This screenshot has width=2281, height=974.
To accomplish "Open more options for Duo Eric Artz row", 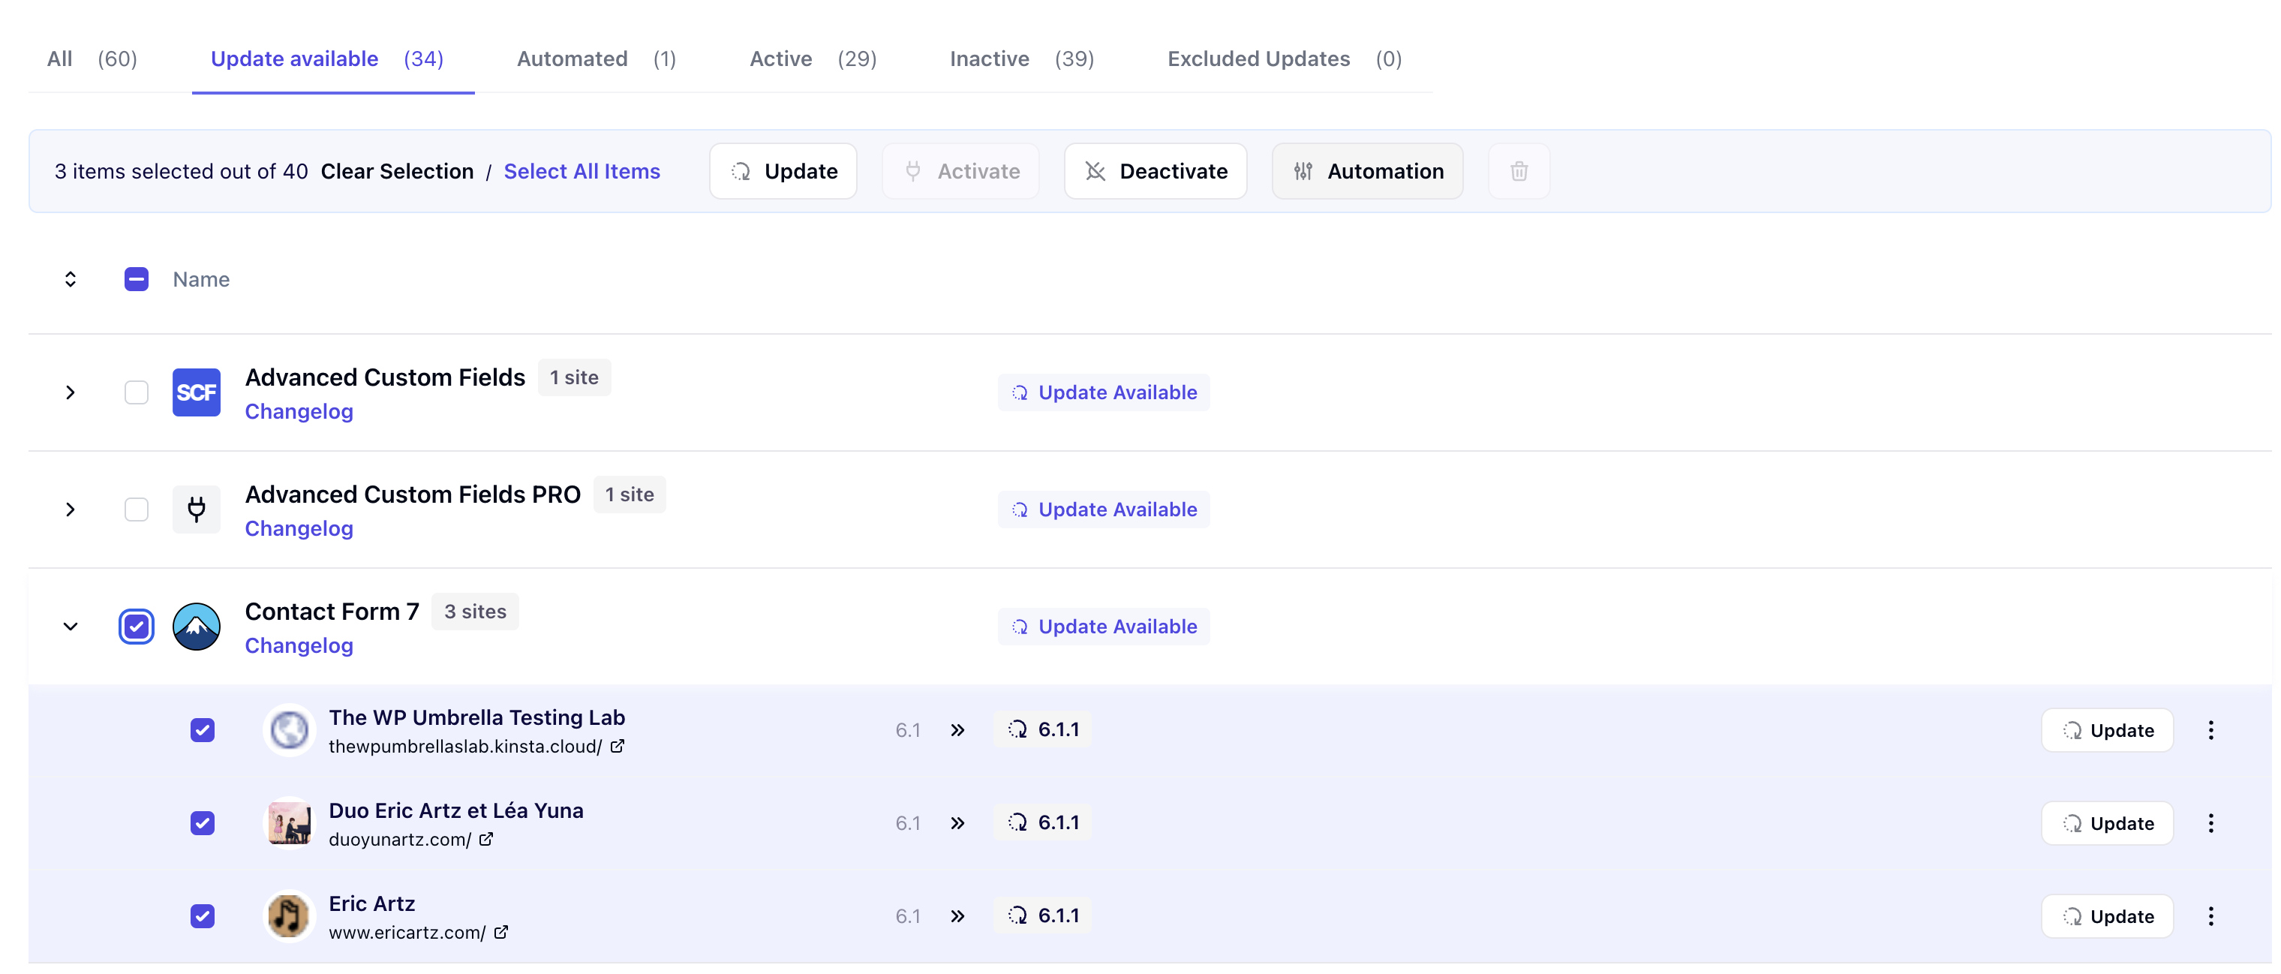I will (x=2211, y=823).
